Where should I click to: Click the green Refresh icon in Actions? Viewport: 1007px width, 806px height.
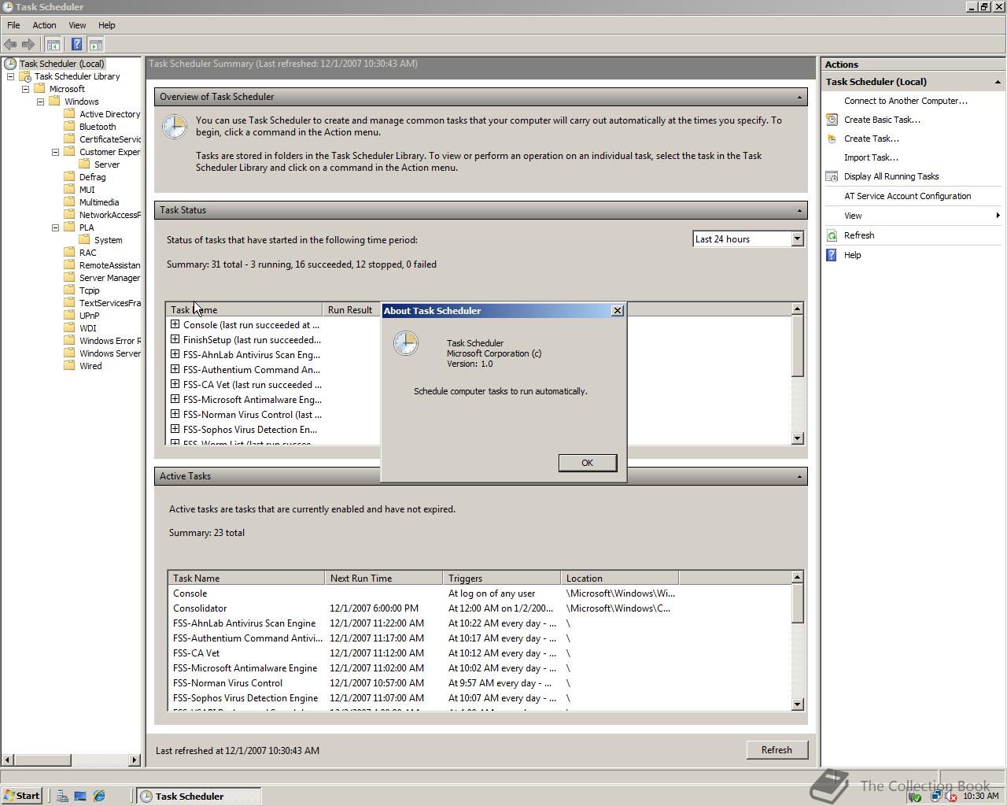coord(832,235)
